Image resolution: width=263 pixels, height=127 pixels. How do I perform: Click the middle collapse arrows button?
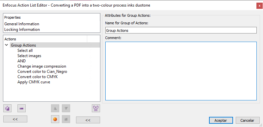coord(88,120)
